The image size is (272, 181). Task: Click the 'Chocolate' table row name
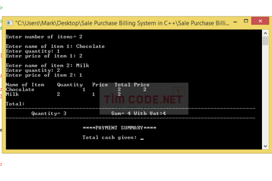pos(20,90)
